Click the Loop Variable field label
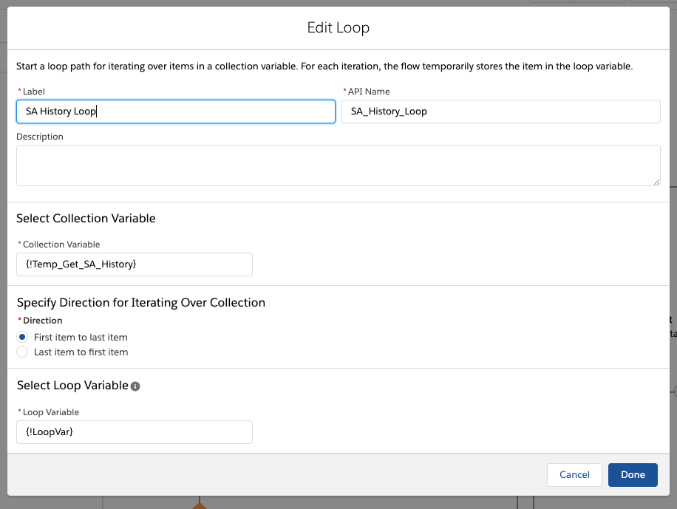677x509 pixels. tap(51, 412)
